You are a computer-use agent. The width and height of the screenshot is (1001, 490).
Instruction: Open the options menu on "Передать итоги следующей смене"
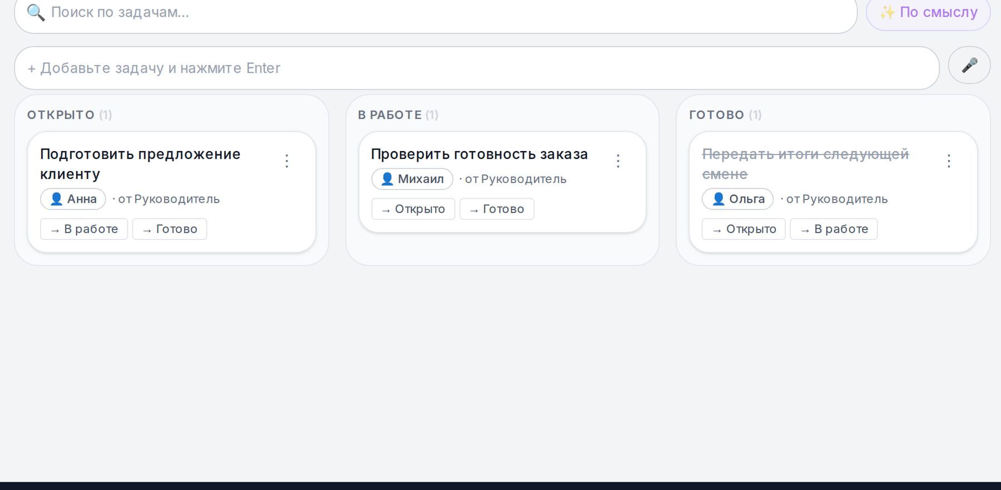(x=949, y=161)
